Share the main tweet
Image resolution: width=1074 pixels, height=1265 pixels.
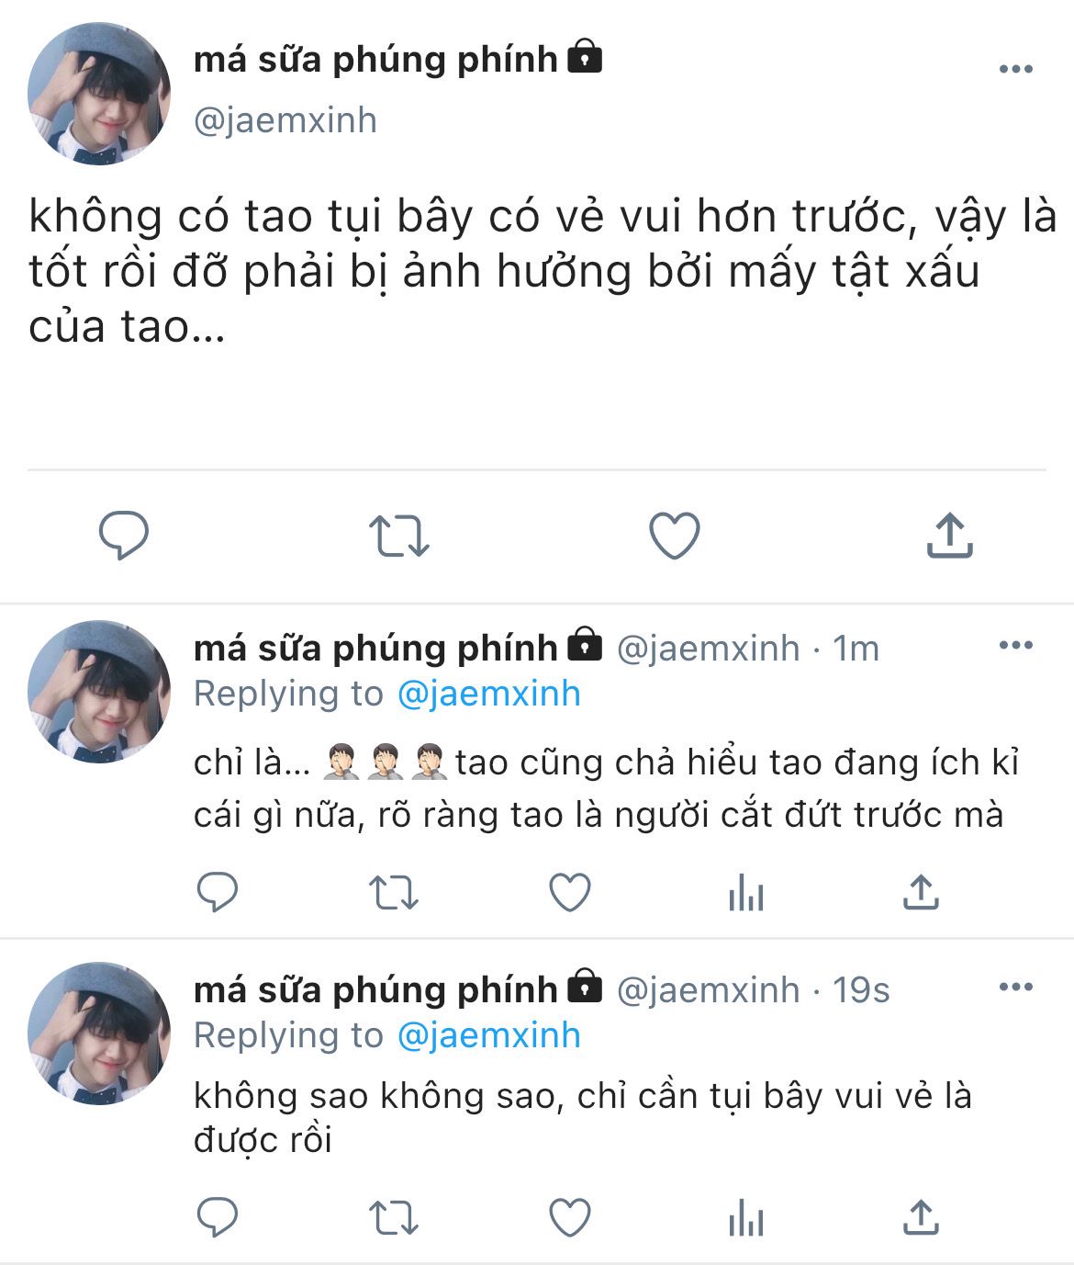(949, 535)
